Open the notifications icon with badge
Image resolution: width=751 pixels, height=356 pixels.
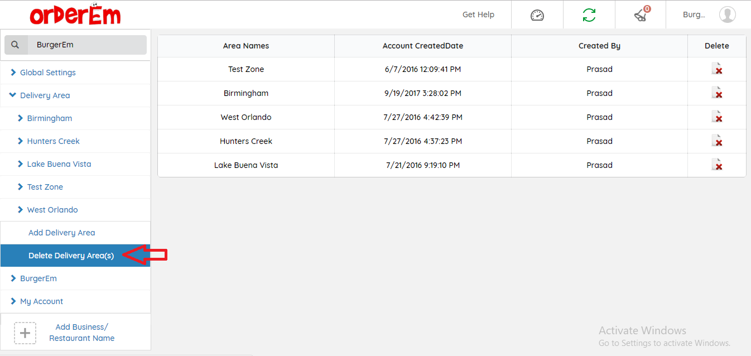tap(641, 15)
